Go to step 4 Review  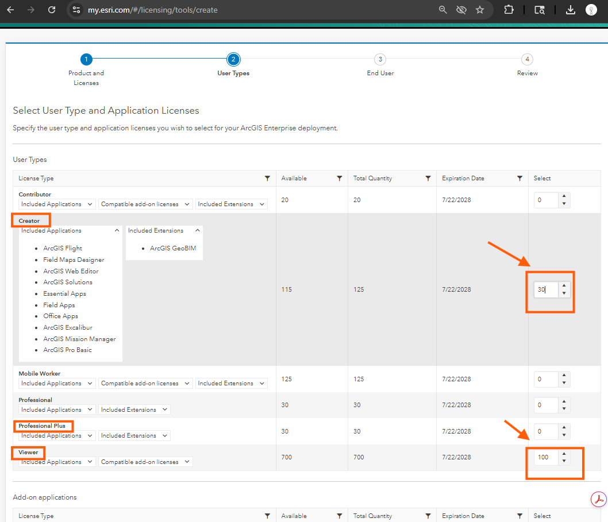pos(527,59)
